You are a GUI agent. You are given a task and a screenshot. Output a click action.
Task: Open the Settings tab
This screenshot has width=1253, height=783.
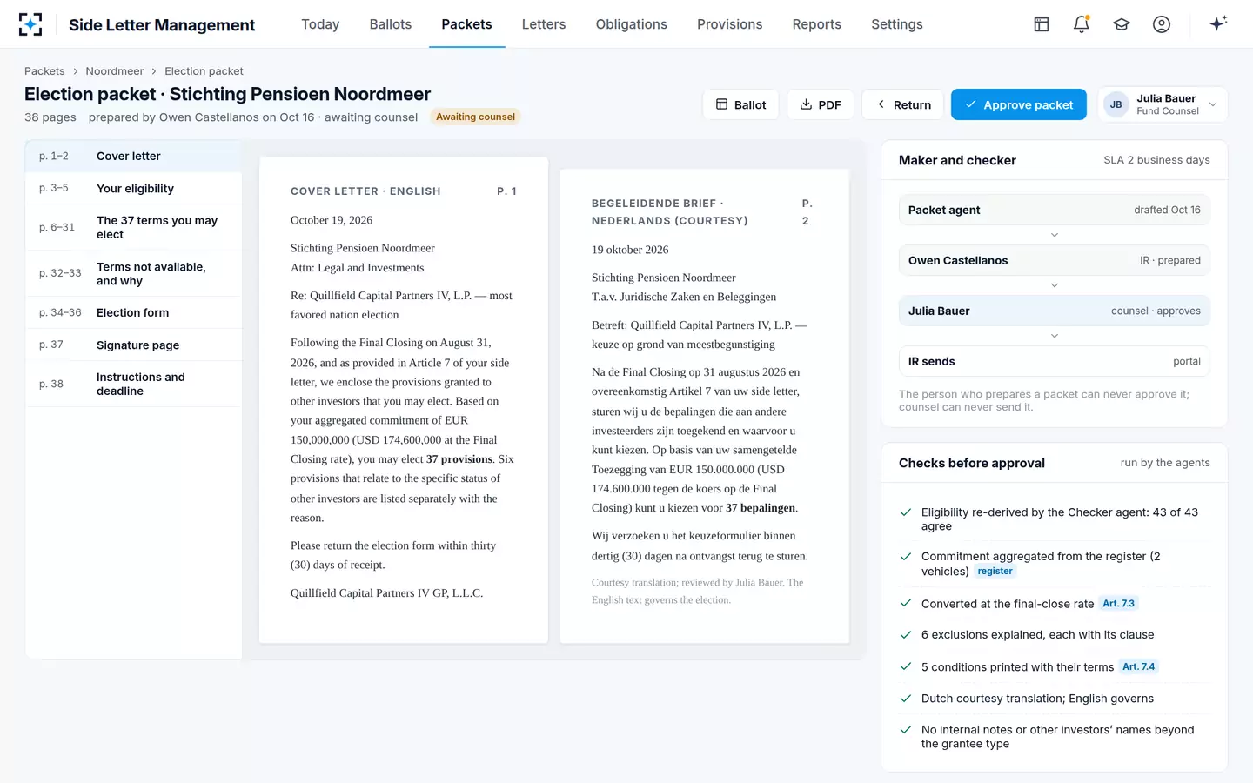(x=897, y=24)
